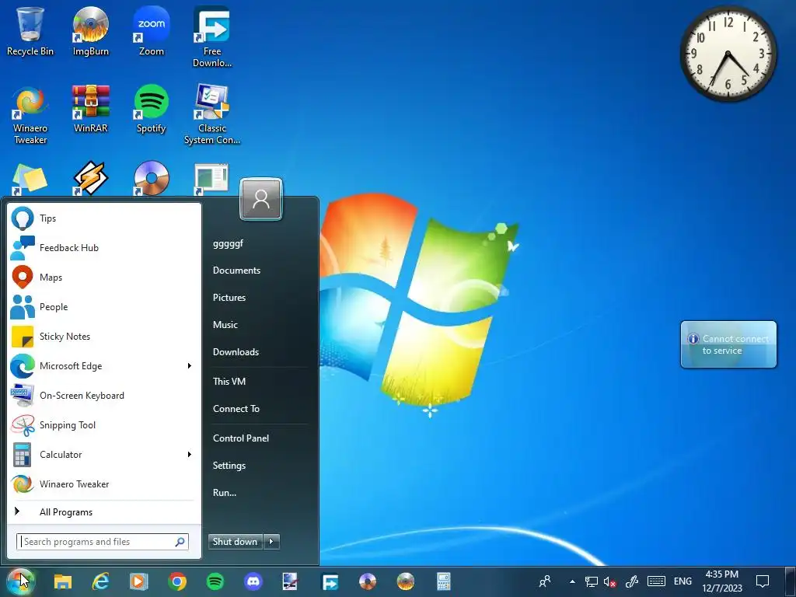The width and height of the screenshot is (796, 597).
Task: Launch Discord from the taskbar
Action: pos(253,581)
